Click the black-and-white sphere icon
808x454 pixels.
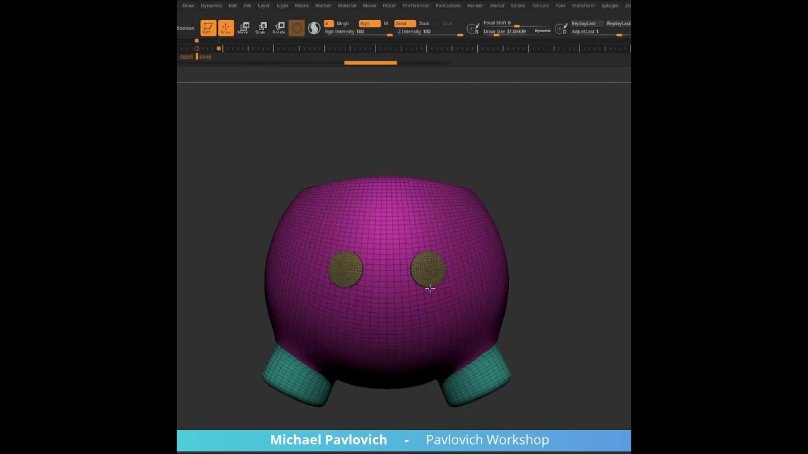pos(314,28)
